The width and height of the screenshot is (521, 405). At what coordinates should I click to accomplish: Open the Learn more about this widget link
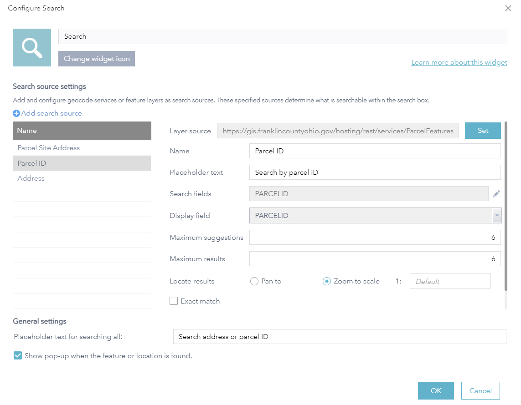click(459, 62)
